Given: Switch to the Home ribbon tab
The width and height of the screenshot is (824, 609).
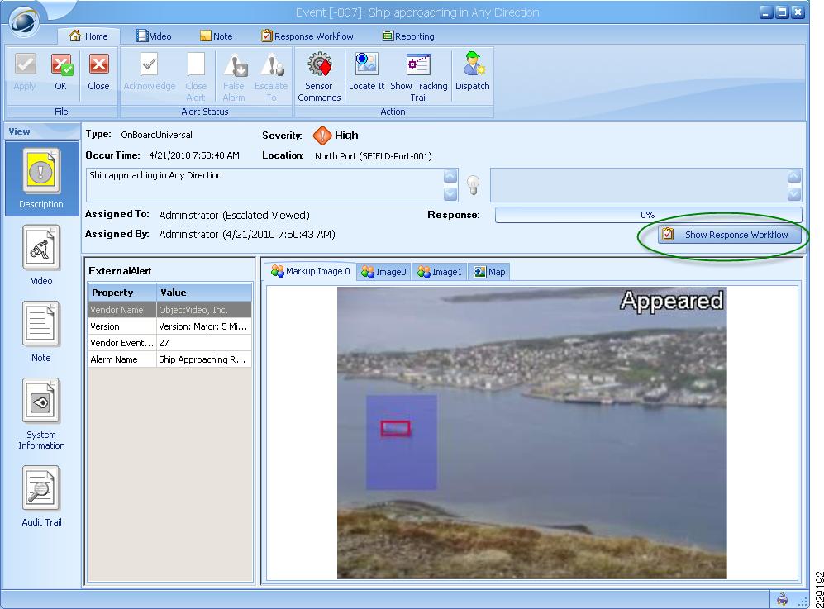Looking at the screenshot, I should click(x=88, y=36).
